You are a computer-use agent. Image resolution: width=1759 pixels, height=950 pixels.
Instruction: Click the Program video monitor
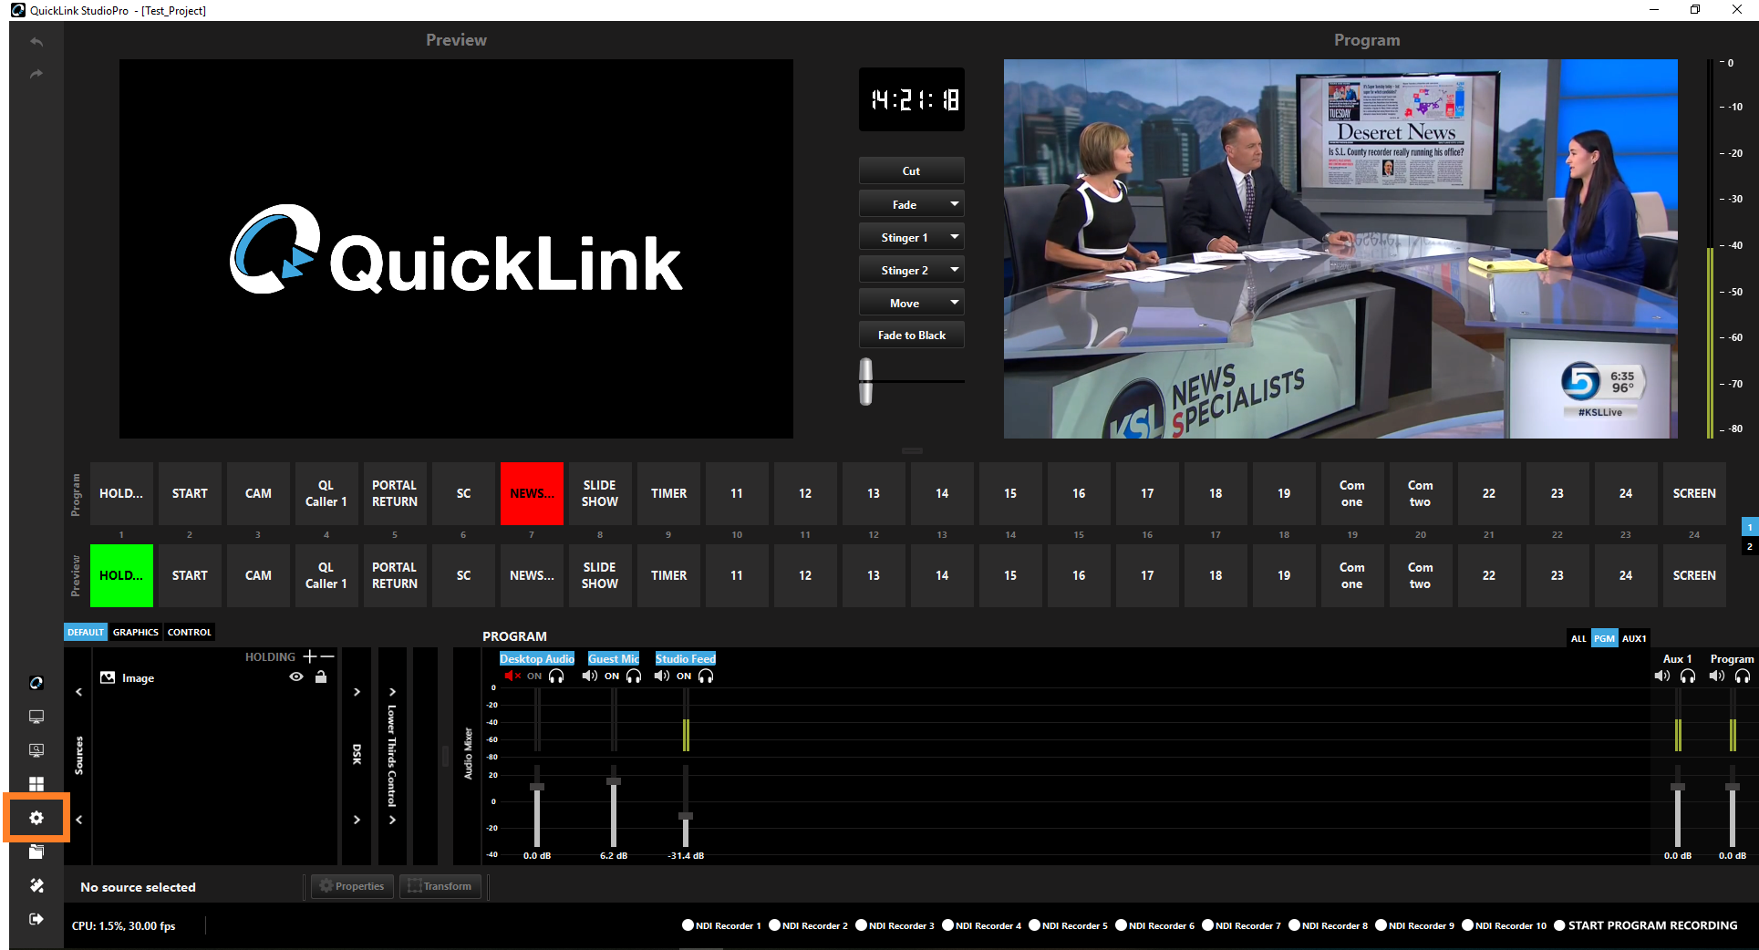[x=1340, y=249]
